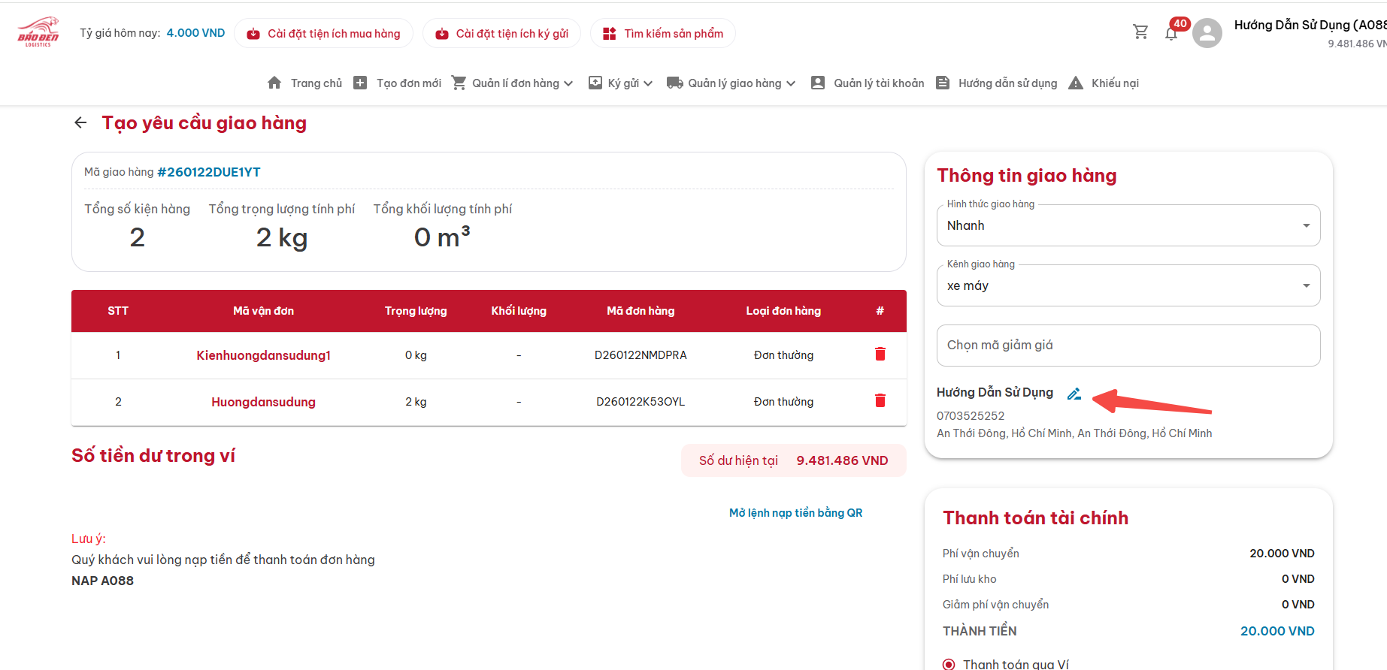
Task: Click current balance 9.481.486 VND in the Số dư hiện tại box
Action: point(842,460)
